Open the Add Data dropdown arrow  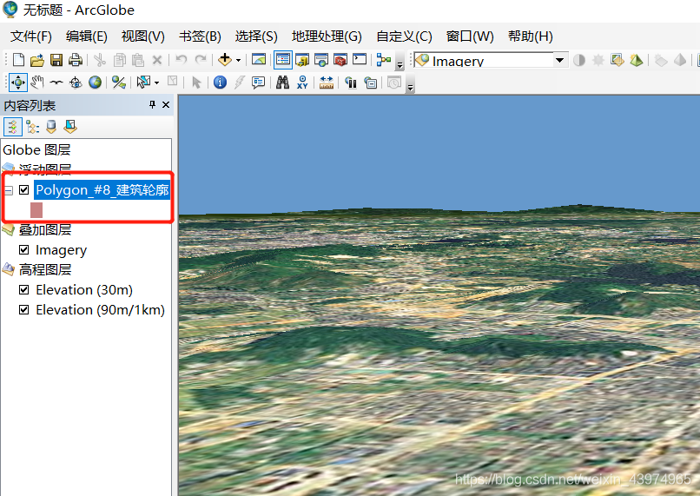pyautogui.click(x=238, y=60)
